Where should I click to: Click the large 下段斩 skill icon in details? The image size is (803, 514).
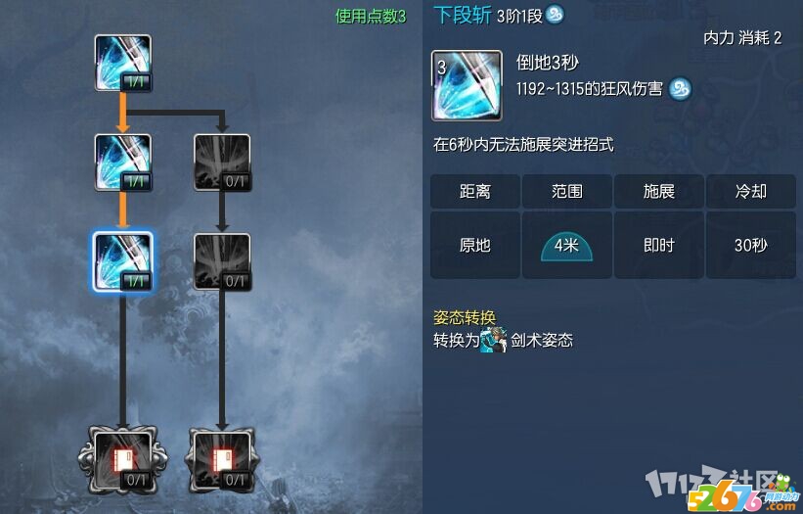[467, 85]
